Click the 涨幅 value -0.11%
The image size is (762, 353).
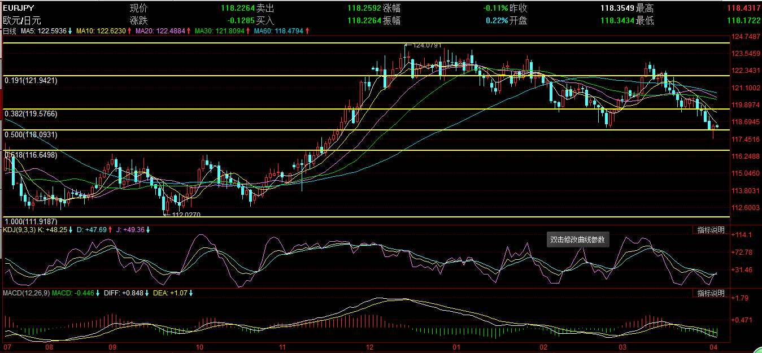[x=495, y=8]
